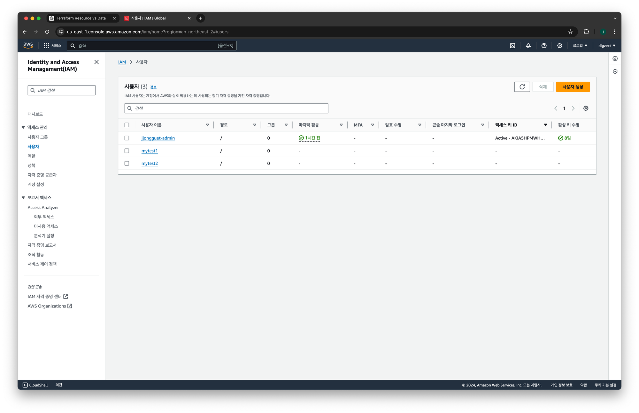Screen dimensions: 639x413
Task: Open the help question mark icon
Action: [544, 46]
